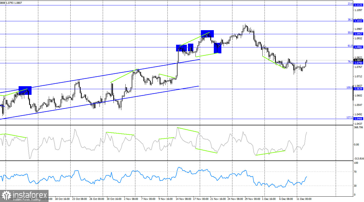This screenshot has width=364, height=202.
Task: Click the 2 Nov 08:00 time label
Action: point(131,199)
